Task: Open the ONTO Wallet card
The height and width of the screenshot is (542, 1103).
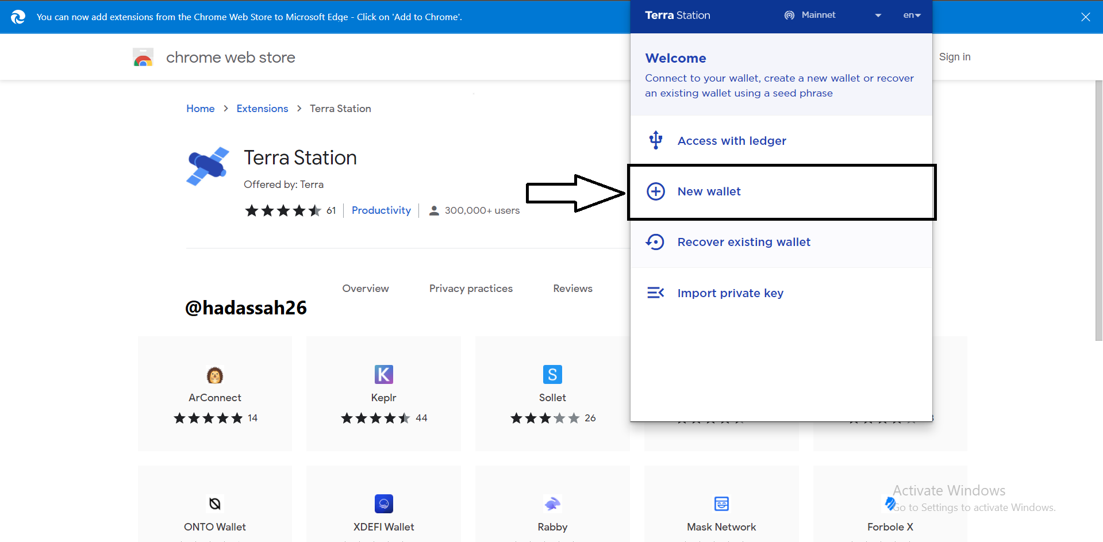Action: (215, 504)
